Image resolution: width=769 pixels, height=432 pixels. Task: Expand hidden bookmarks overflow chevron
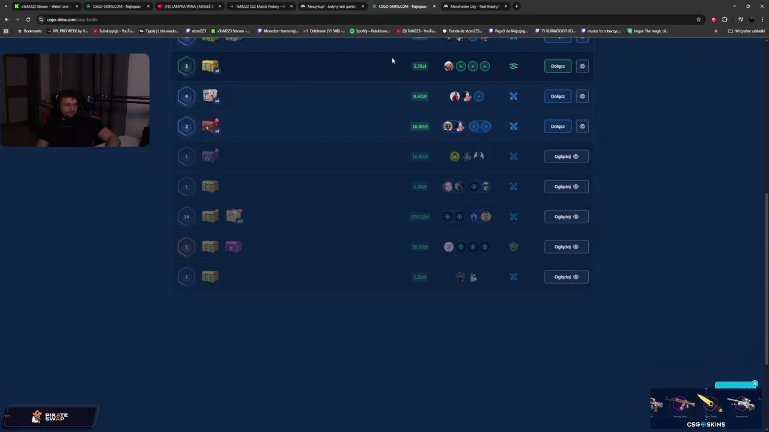coord(716,31)
